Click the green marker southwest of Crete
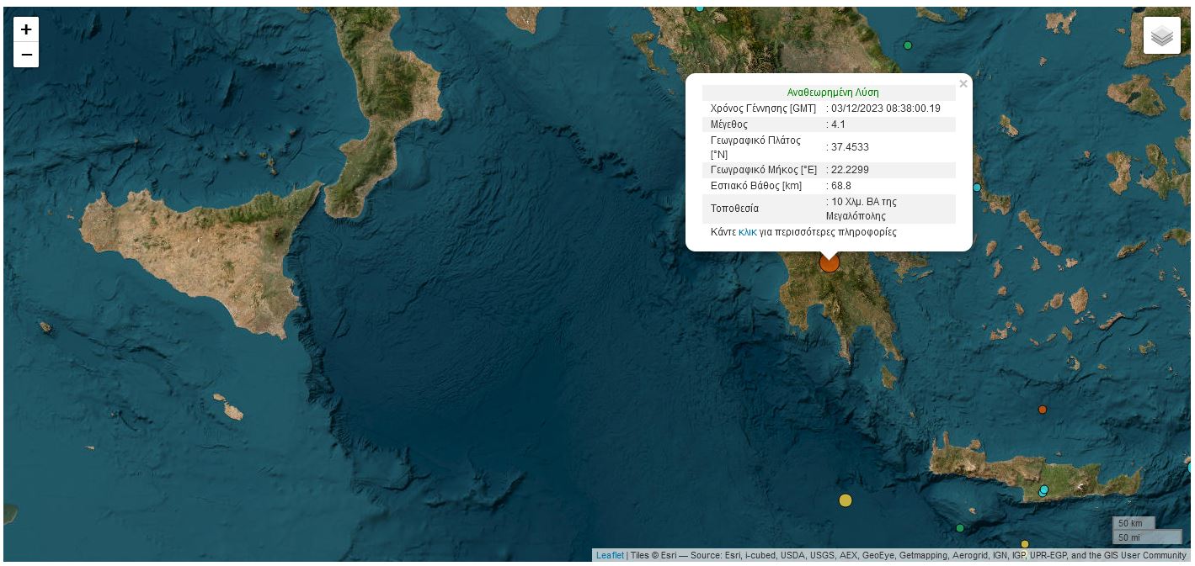Screen dimensions: 1195x566 pyautogui.click(x=960, y=528)
